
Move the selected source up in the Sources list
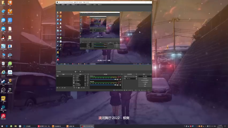coord(82,88)
